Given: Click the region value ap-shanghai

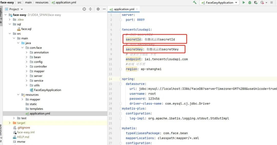Looking at the screenshot, I should pos(151,69).
